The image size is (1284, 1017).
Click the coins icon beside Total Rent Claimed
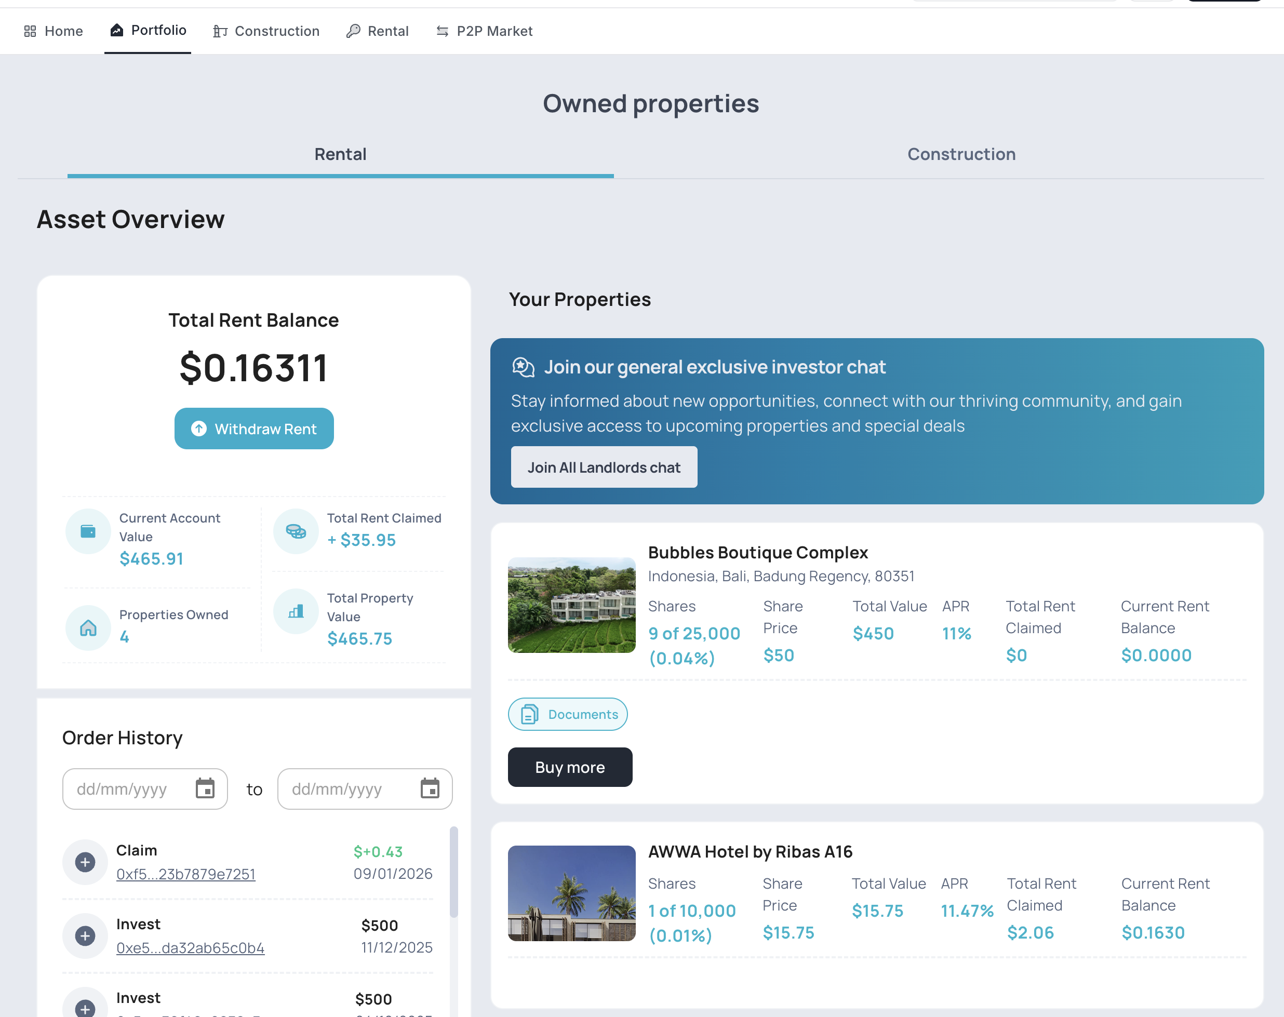(x=296, y=531)
